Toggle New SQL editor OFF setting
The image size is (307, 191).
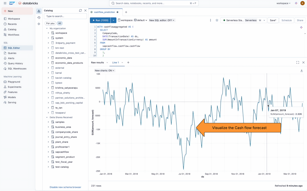click(x=162, y=20)
